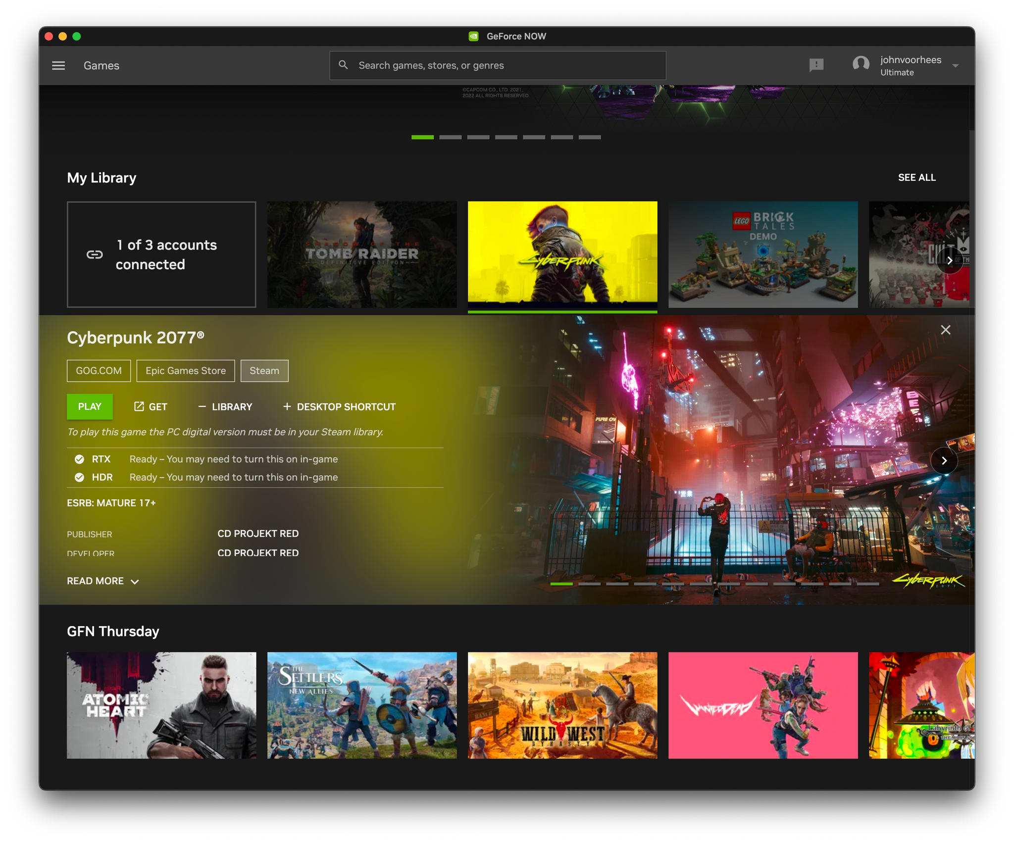Select Cyberpunk 2077 thumbnail in library
Image resolution: width=1014 pixels, height=842 pixels.
[562, 254]
